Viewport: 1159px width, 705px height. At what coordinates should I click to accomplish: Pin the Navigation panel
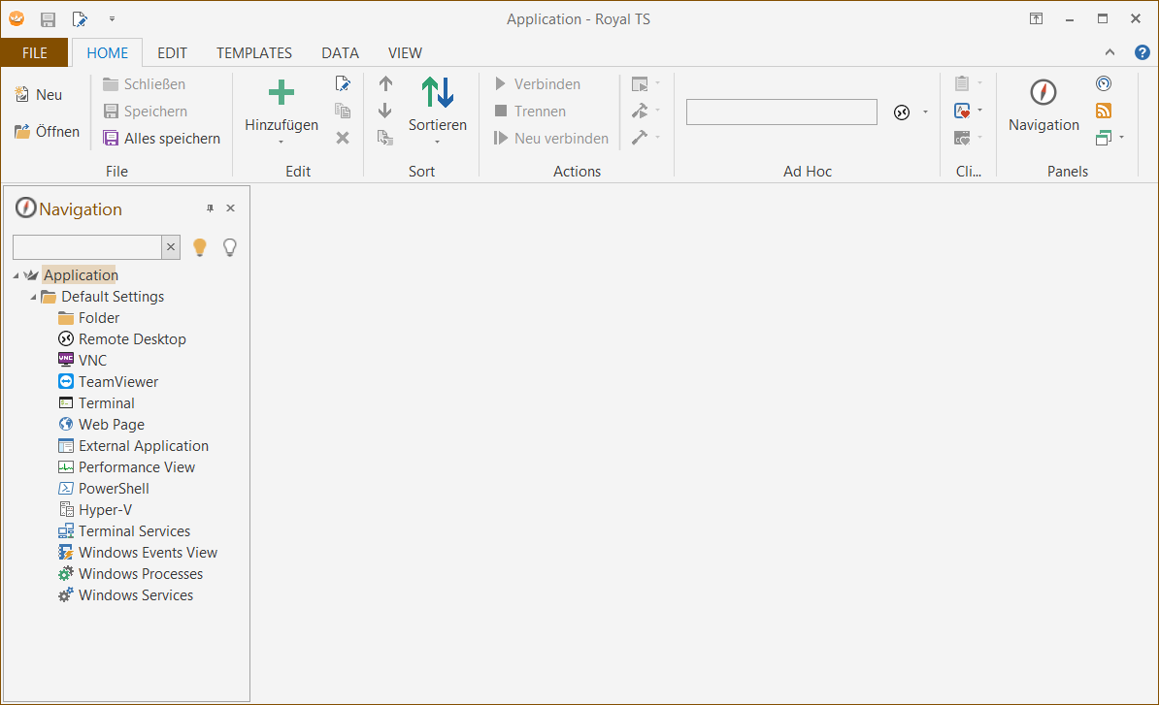pos(210,208)
